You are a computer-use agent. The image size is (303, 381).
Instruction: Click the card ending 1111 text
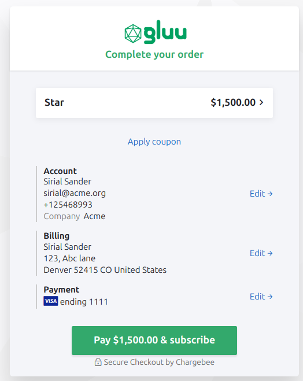click(84, 302)
